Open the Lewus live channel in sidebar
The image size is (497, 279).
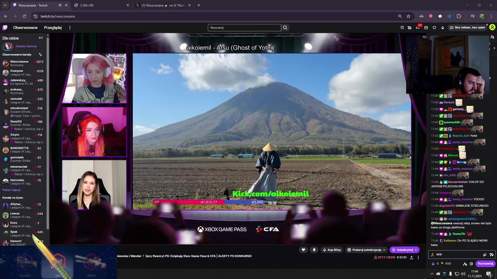click(x=23, y=215)
